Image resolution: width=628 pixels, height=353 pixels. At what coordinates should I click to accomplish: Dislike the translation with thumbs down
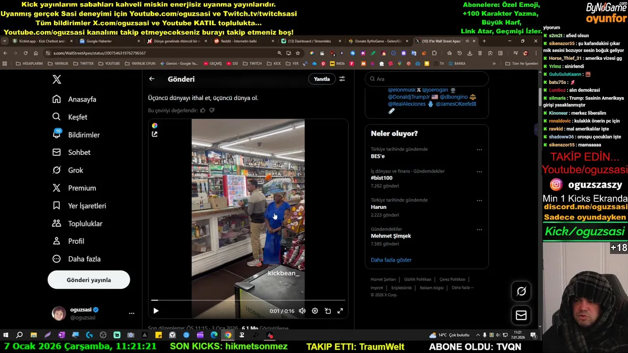click(212, 110)
